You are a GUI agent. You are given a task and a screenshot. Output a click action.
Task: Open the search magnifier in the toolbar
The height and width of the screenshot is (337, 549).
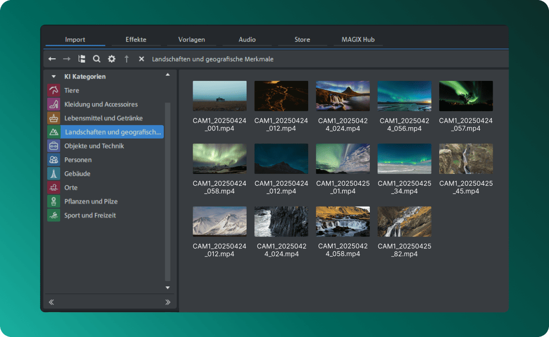[97, 59]
